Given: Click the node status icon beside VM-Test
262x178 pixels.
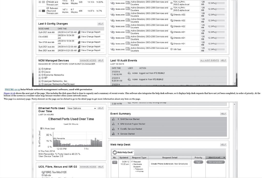Looking at the screenshot, I should 171,49.
